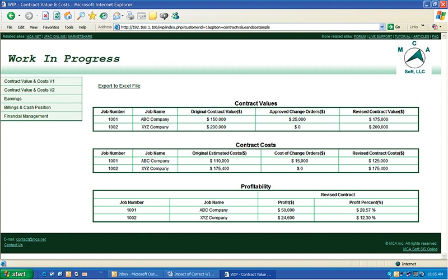Click the Export to Excel File link
Image resolution: width=448 pixels, height=280 pixels.
click(x=119, y=86)
